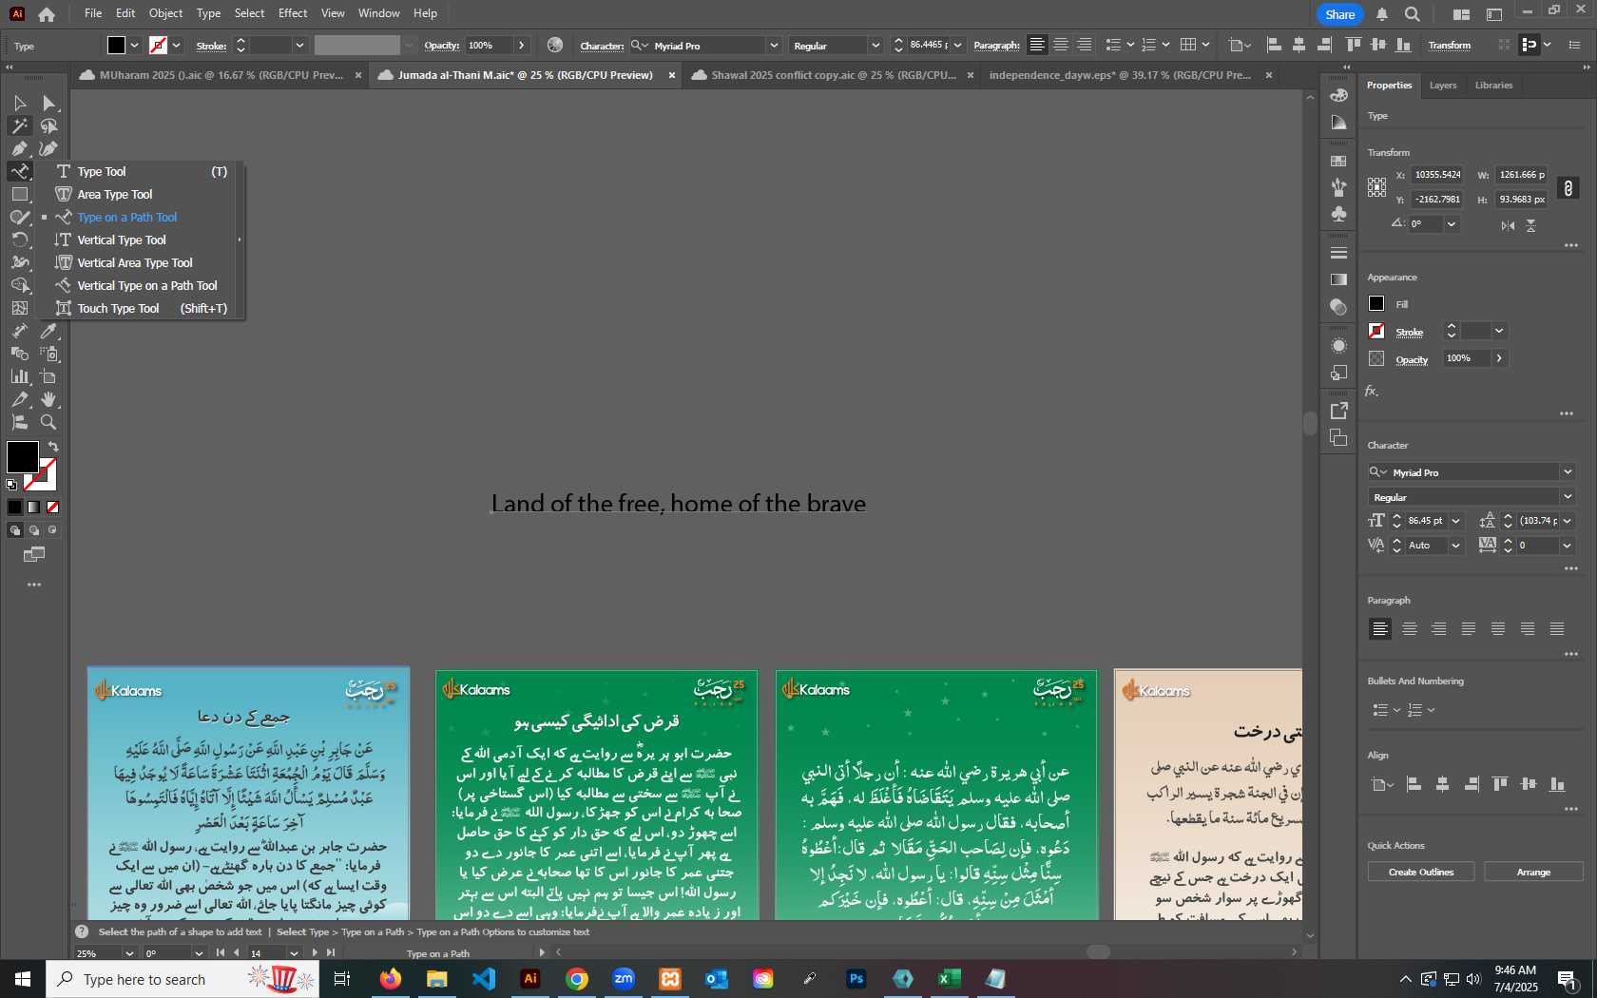Toggle constrain width and height proportions

[x=1568, y=188]
